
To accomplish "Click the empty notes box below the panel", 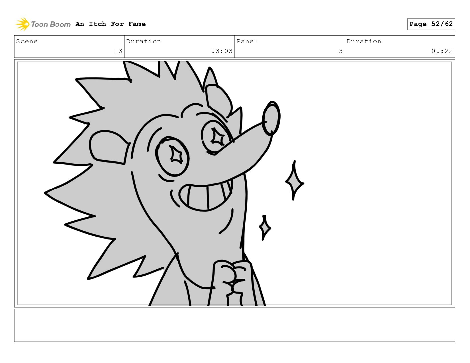I will (234, 325).
